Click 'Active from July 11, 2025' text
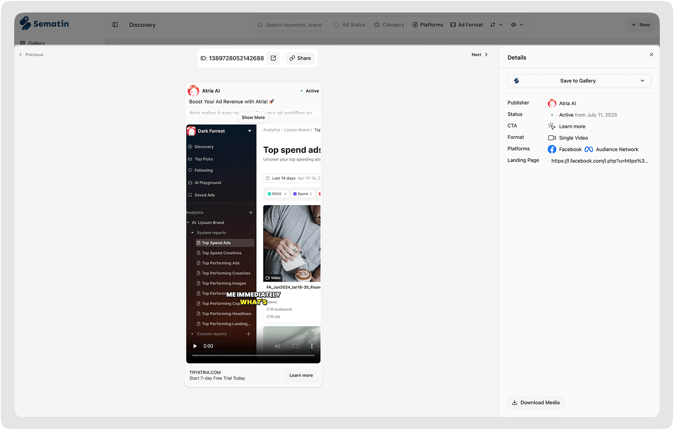The height and width of the screenshot is (430, 674). tap(588, 115)
